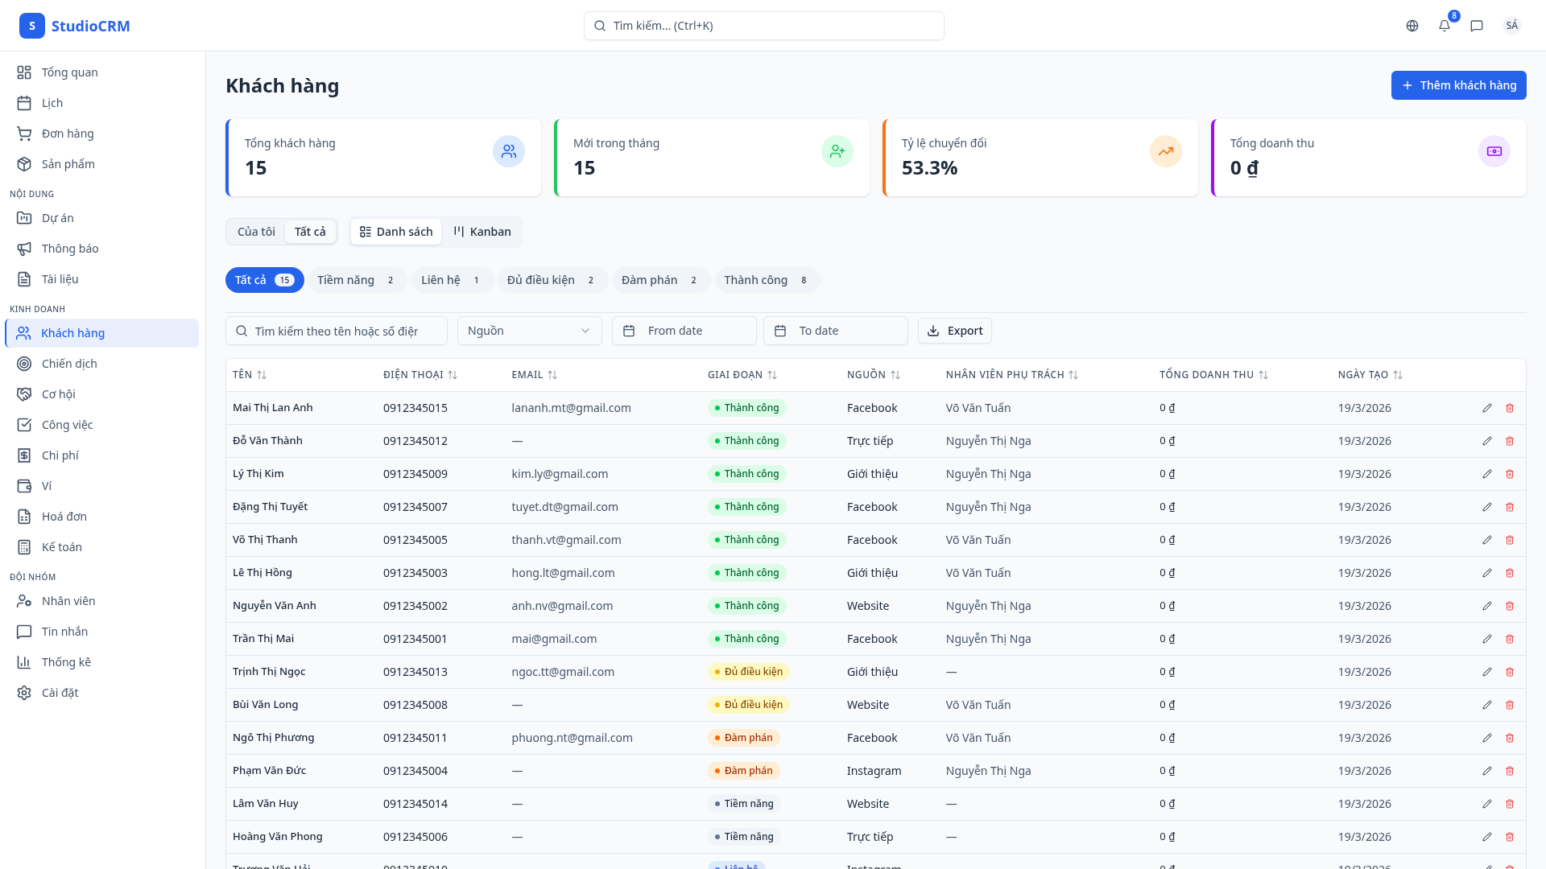
Task: Toggle to 'Của tôi' filter
Action: (x=254, y=231)
